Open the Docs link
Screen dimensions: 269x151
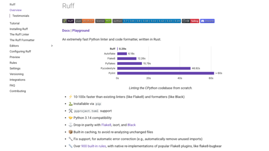[x=66, y=31]
